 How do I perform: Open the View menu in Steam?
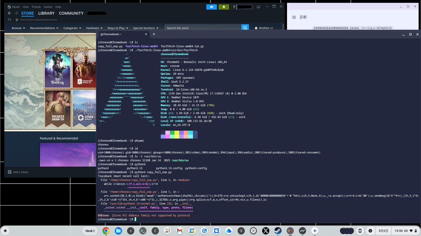pyautogui.click(x=26, y=7)
